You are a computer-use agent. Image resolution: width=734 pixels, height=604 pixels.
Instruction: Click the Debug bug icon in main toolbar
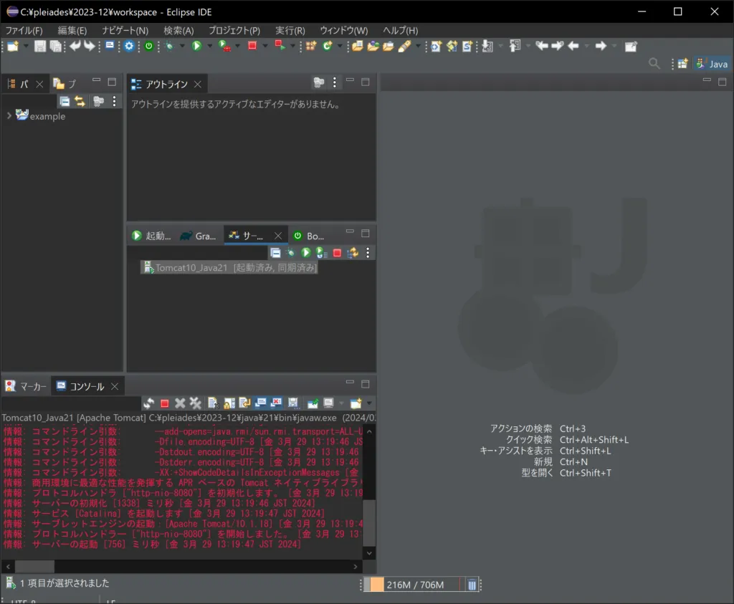(169, 46)
